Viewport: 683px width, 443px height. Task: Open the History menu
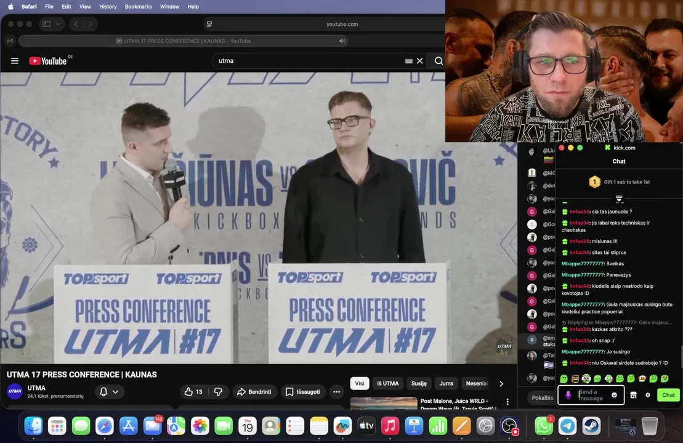point(108,7)
